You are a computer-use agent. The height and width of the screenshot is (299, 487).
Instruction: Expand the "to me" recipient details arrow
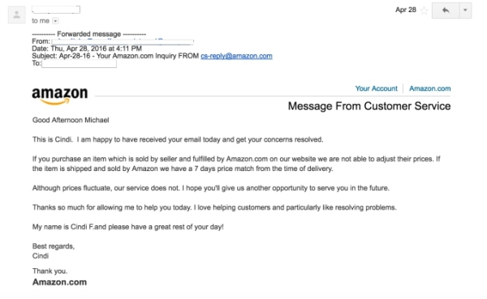(55, 21)
